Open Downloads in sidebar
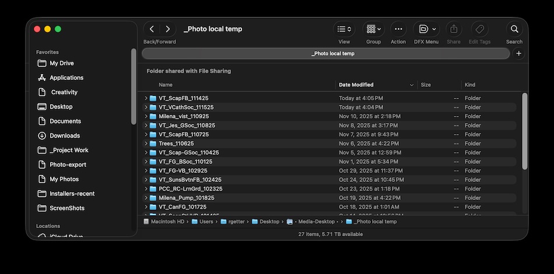The width and height of the screenshot is (554, 274). pos(65,136)
